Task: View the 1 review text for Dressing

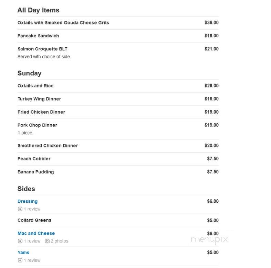Action: (x=32, y=209)
